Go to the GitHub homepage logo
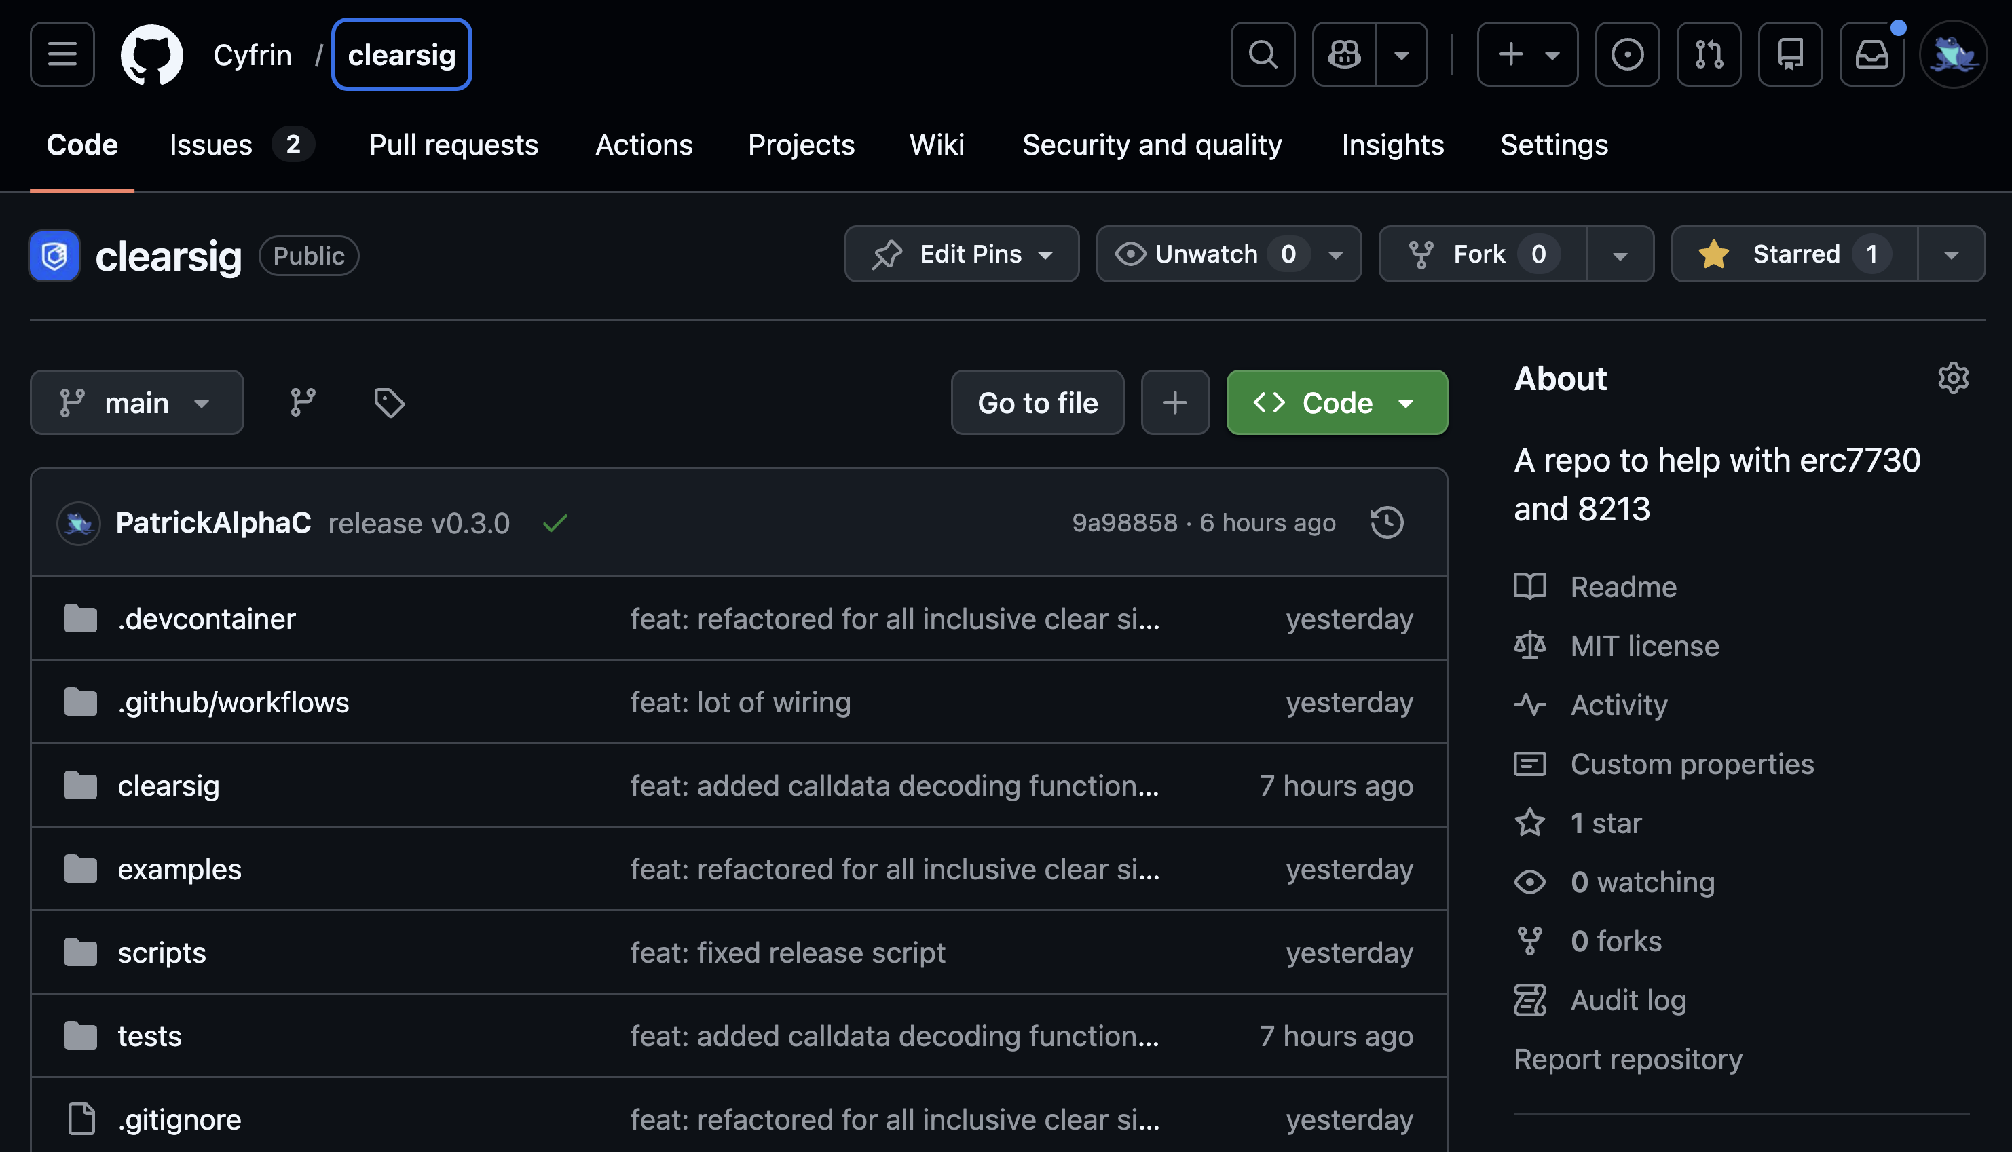Screen dimensions: 2012x1152 coord(151,54)
